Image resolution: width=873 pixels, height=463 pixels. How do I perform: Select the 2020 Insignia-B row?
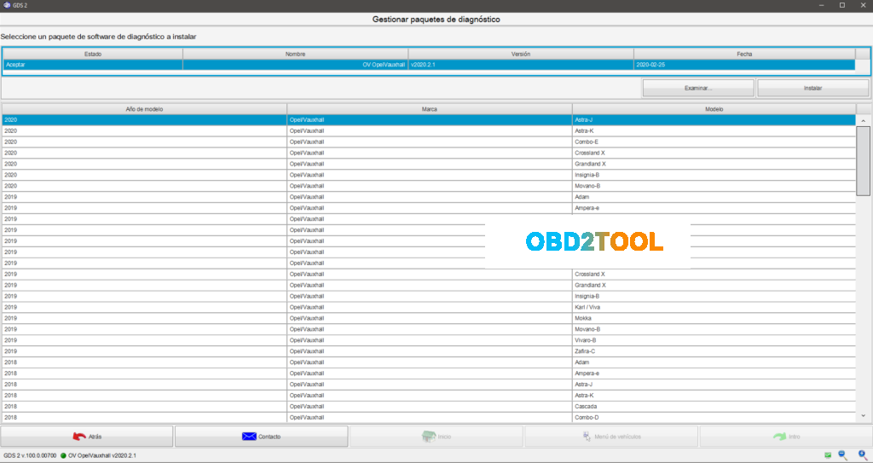tap(428, 175)
